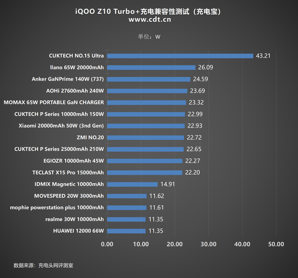Select the CUKTECH NO.15 Ultra label
The height and width of the screenshot is (278, 298).
pyautogui.click(x=76, y=56)
